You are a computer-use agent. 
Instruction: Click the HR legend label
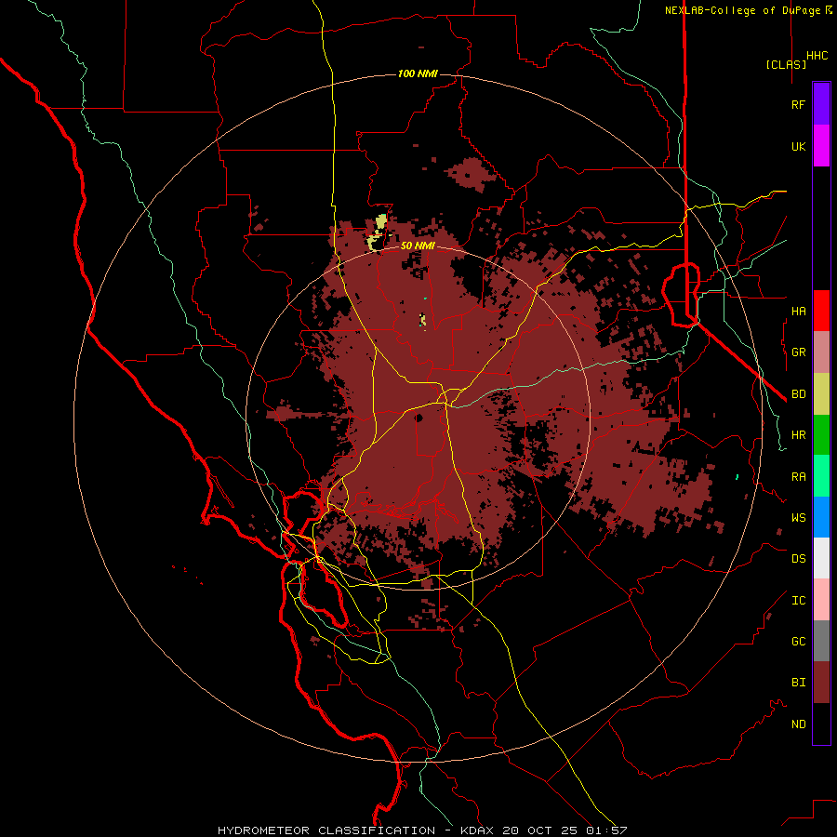tap(798, 434)
